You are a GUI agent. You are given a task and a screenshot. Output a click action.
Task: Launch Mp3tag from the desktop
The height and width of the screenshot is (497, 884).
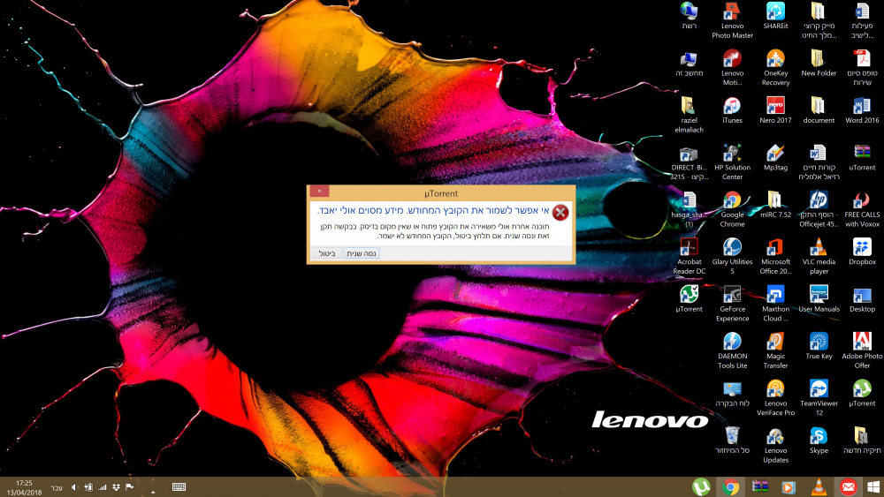tap(776, 158)
